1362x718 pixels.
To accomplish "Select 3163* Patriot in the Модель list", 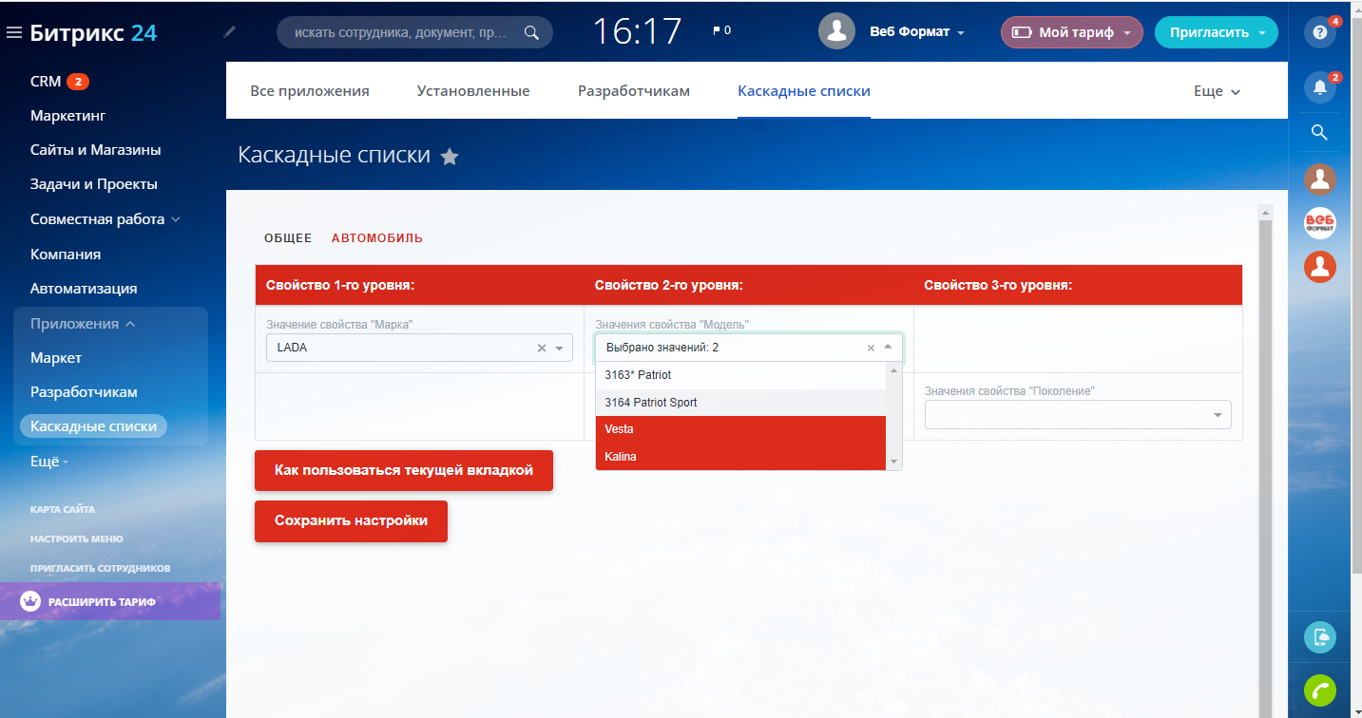I will pyautogui.click(x=740, y=375).
